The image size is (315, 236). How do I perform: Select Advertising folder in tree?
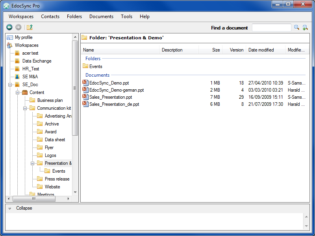point(58,116)
